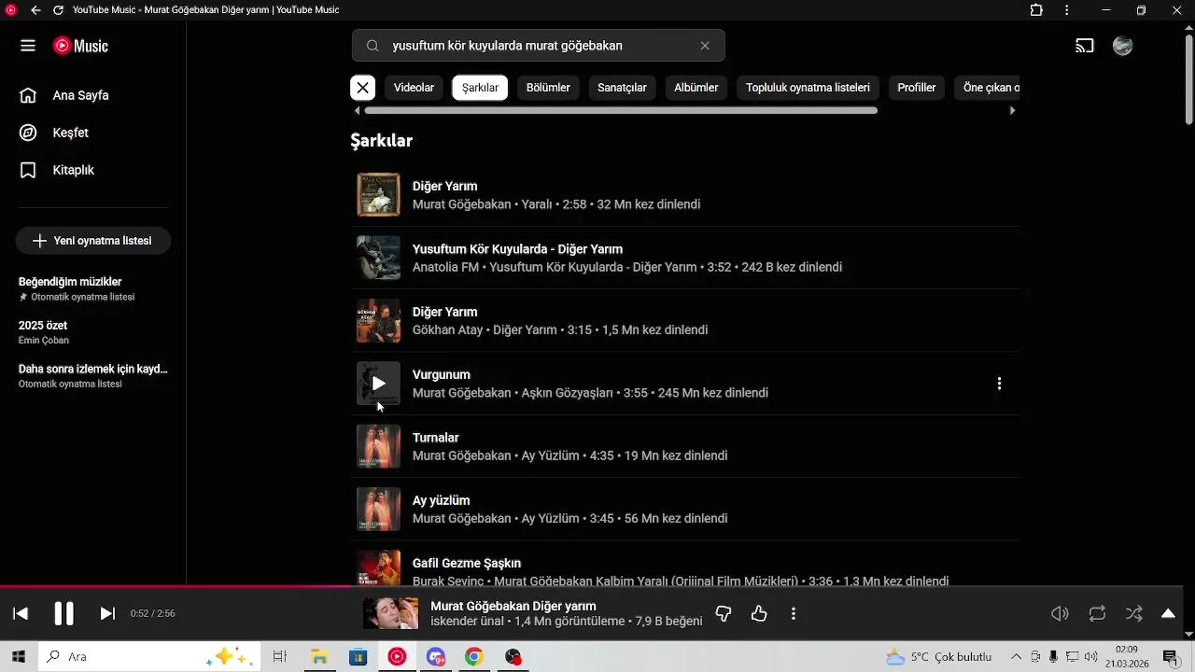Play the Vurgunum song
1195x672 pixels.
click(378, 384)
